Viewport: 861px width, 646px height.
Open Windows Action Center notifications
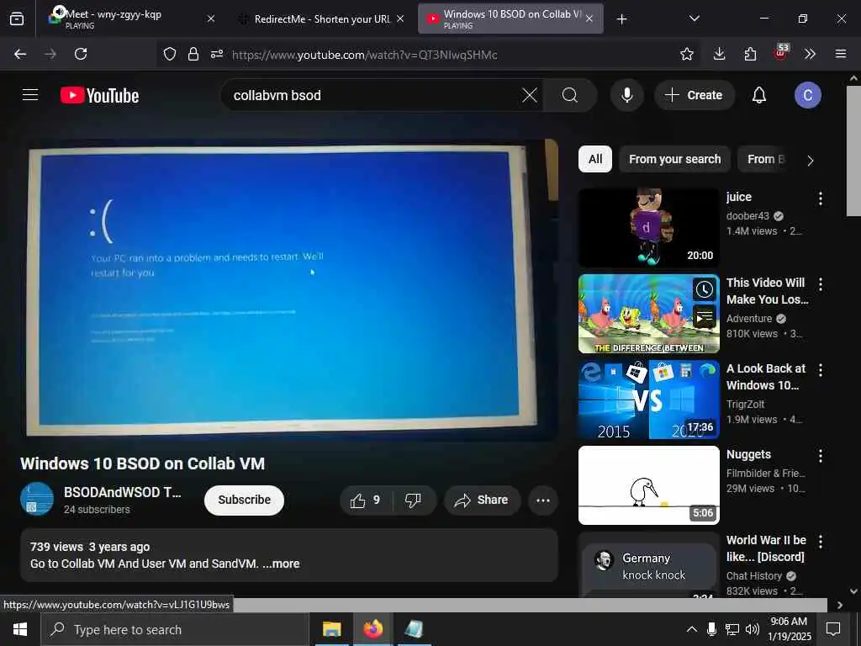click(x=833, y=629)
